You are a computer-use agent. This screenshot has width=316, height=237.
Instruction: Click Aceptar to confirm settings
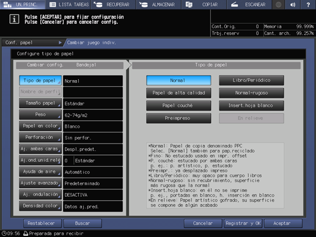[283, 224]
